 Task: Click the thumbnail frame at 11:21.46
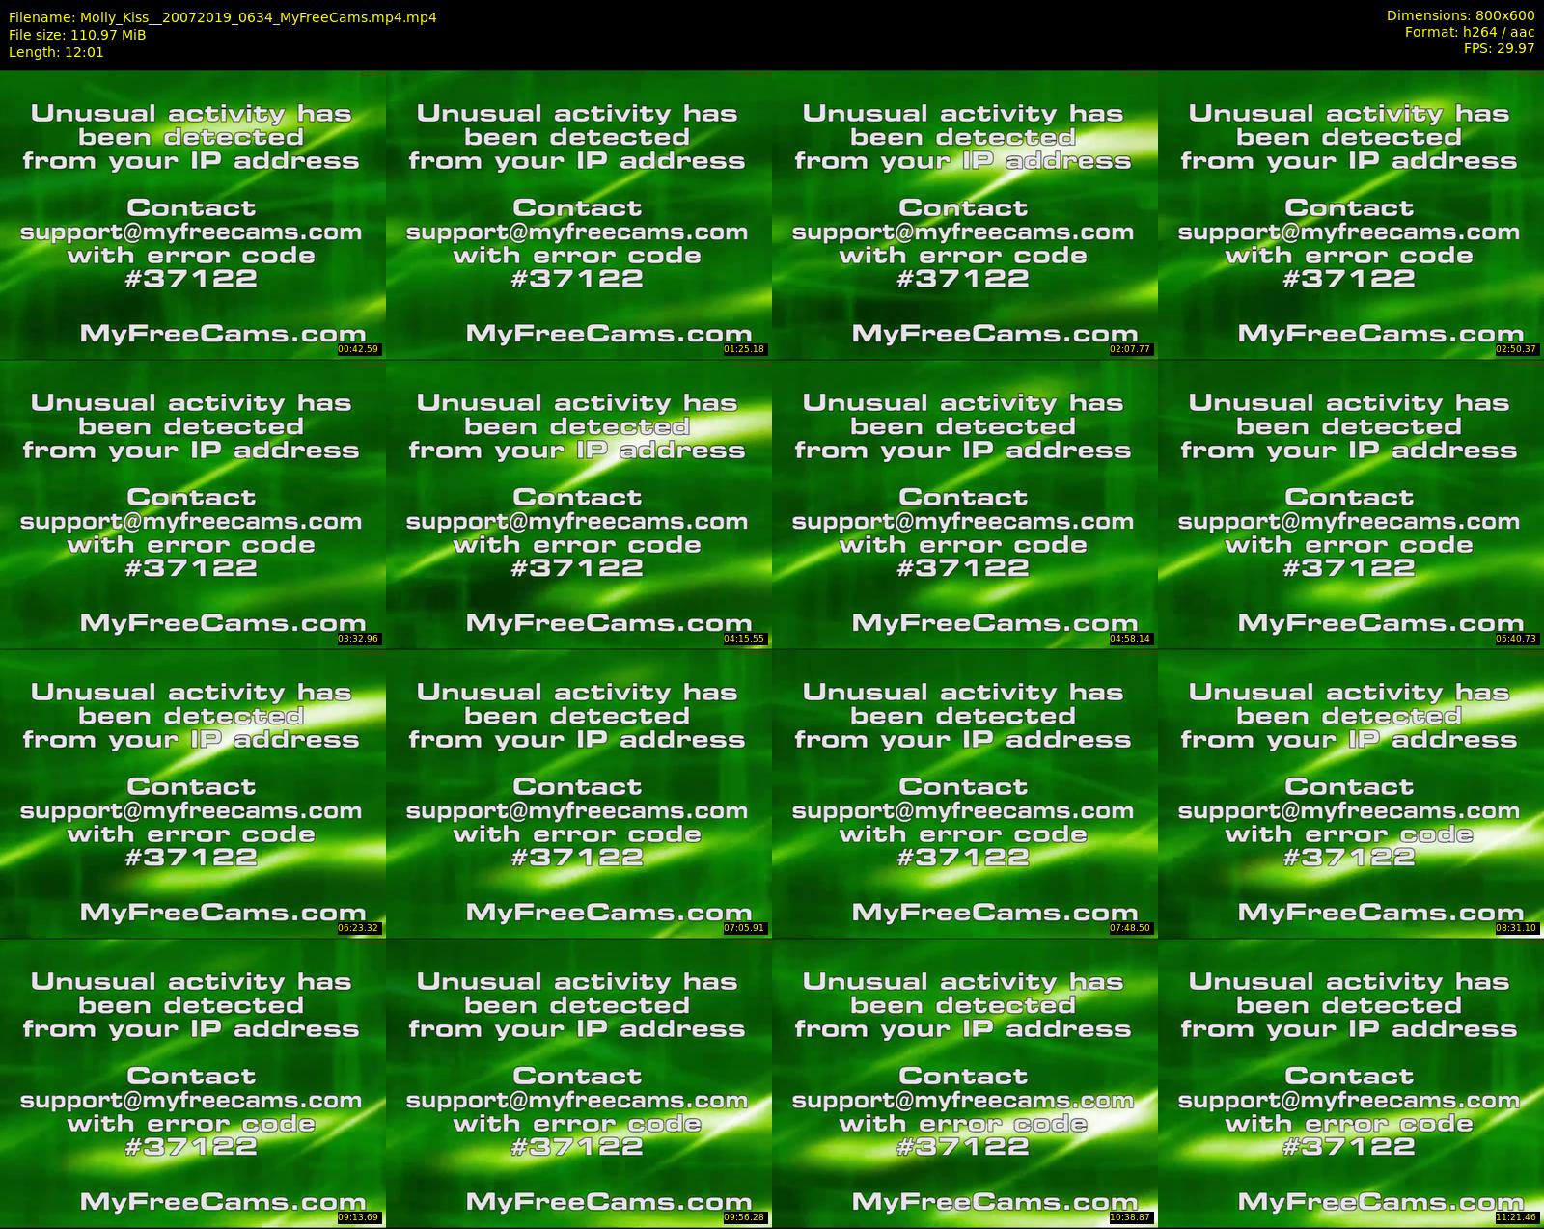tap(1351, 1082)
